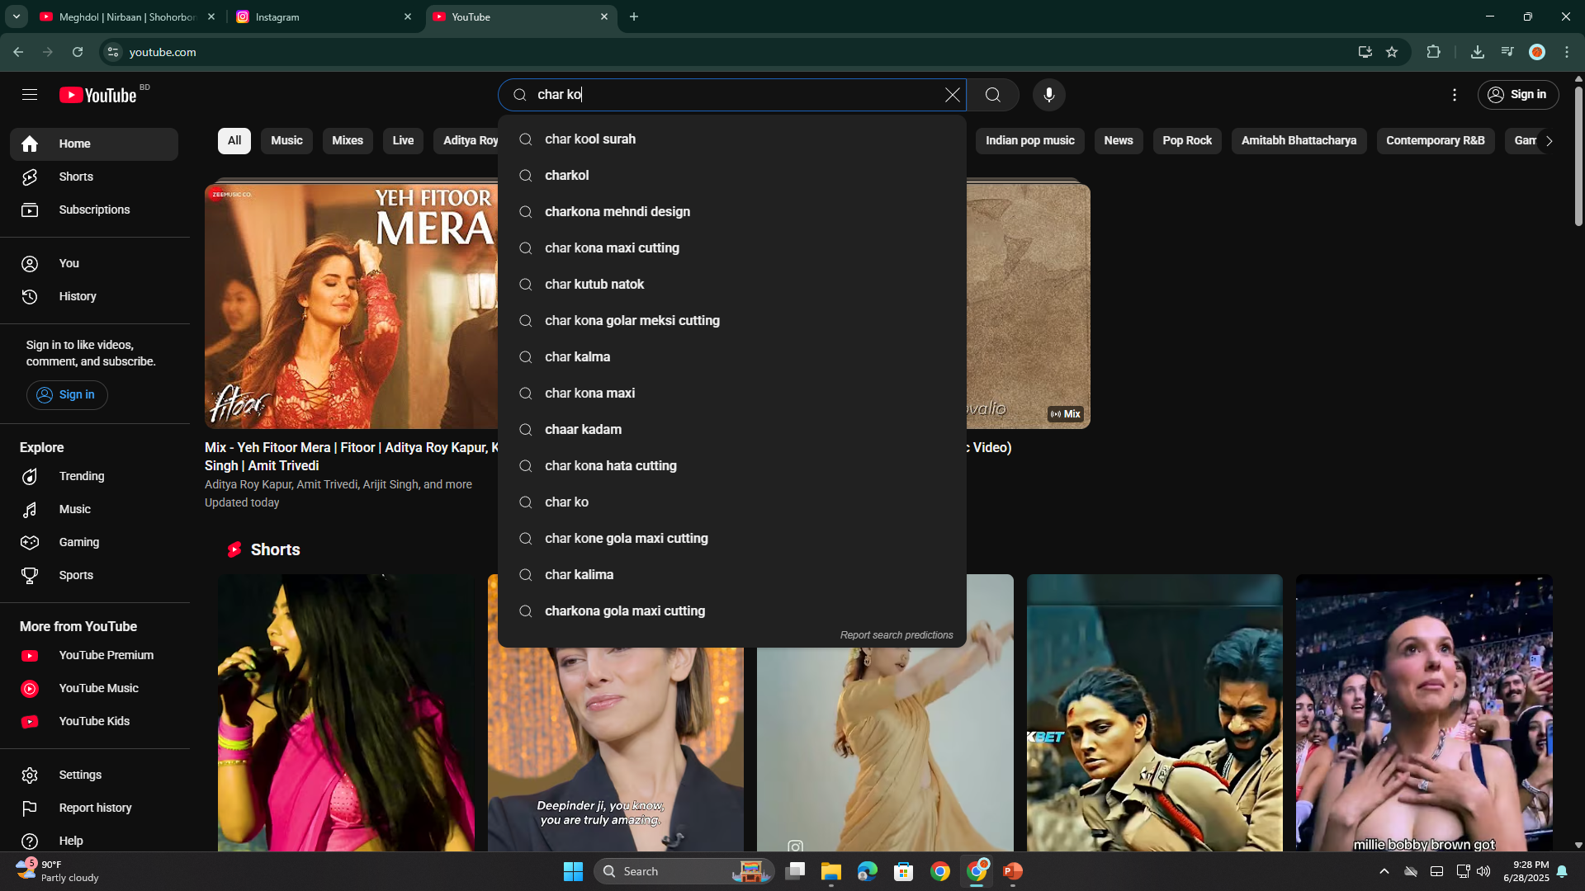Open Settings in the sidebar
The height and width of the screenshot is (891, 1585).
(94, 775)
